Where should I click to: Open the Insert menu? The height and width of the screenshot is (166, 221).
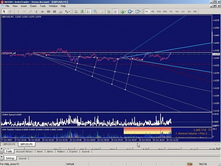(x=24, y=6)
